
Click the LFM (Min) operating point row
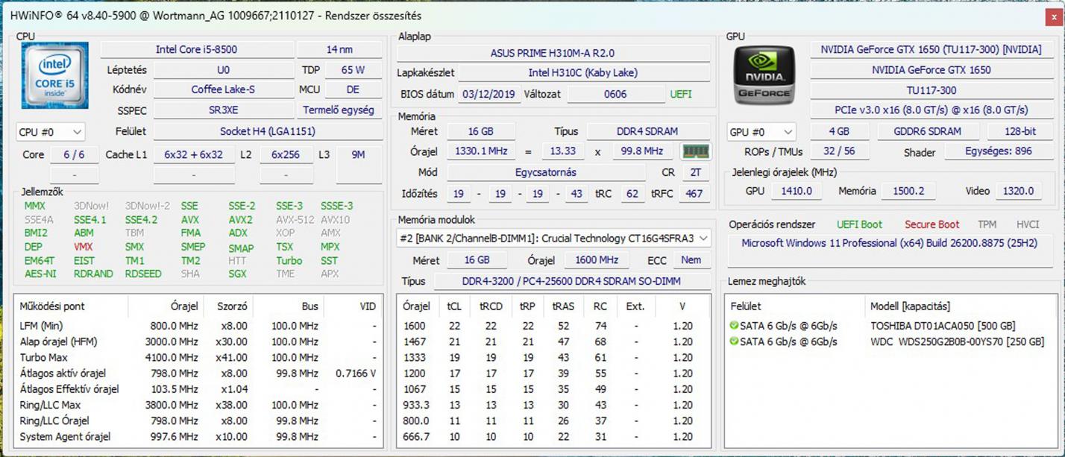coord(199,326)
